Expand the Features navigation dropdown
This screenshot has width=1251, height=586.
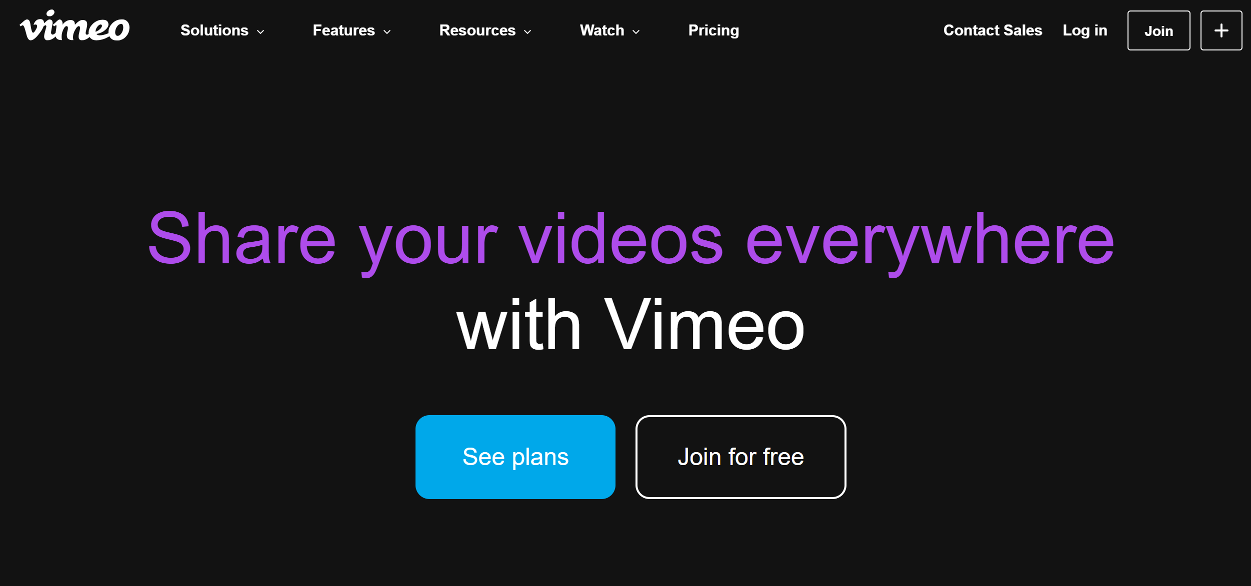click(352, 30)
